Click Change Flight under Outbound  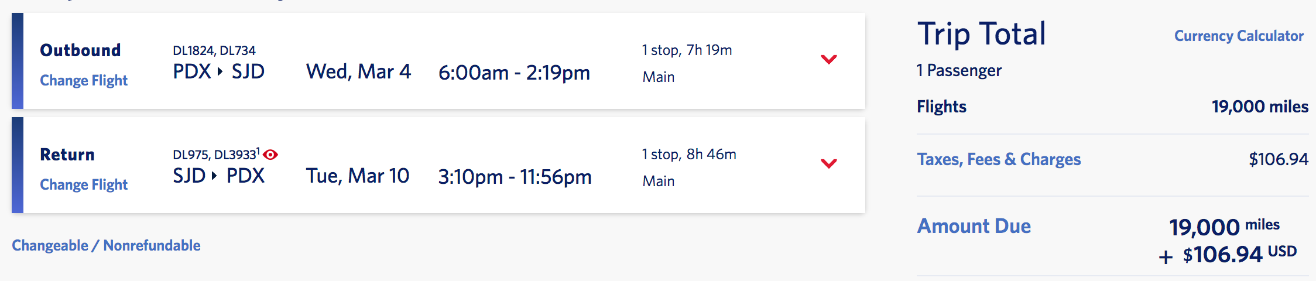[84, 80]
